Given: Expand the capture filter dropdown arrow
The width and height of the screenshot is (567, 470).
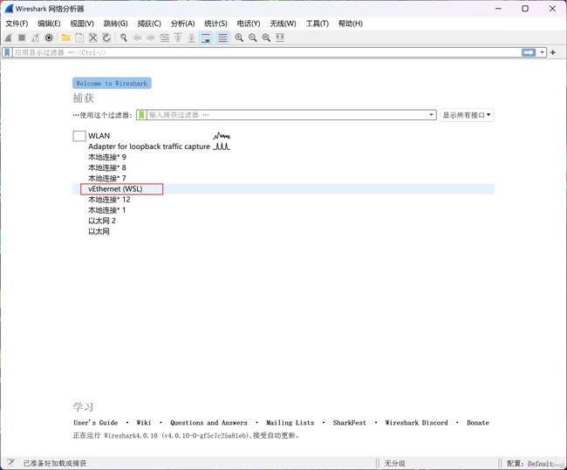Looking at the screenshot, I should [x=431, y=115].
